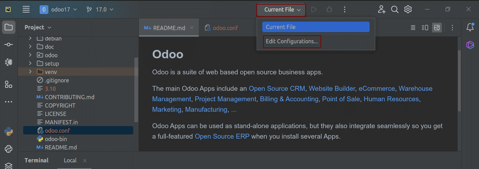Switch to markdown preview-only view
The height and width of the screenshot is (169, 479).
[x=437, y=27]
